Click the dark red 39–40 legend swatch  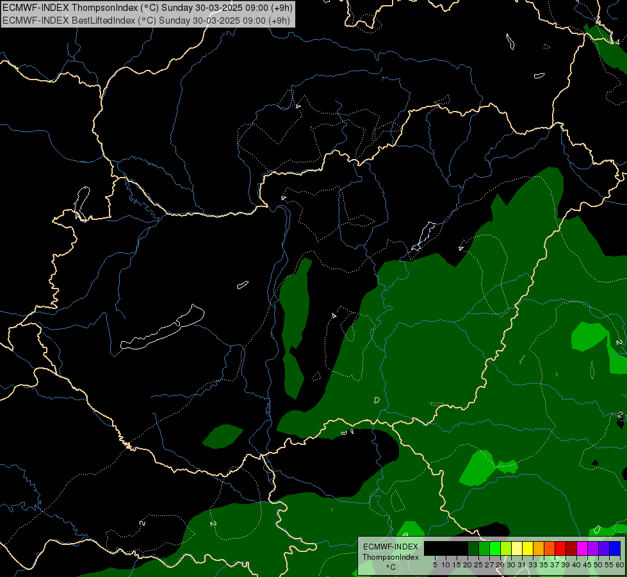click(571, 548)
